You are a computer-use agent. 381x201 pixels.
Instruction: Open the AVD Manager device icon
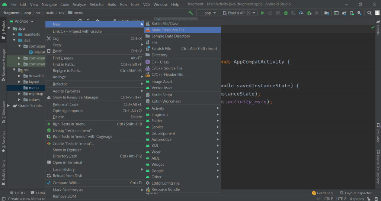352,13
